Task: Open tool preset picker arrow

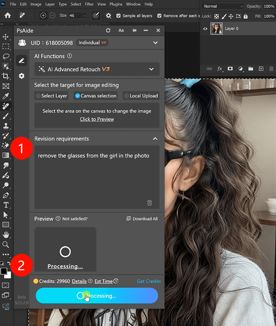Action: tap(30, 16)
